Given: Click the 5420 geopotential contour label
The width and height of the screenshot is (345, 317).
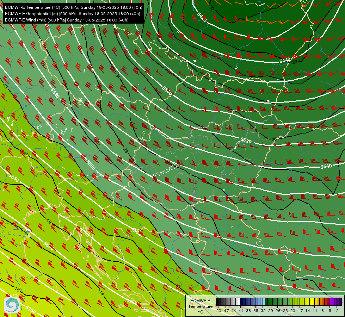Looking at the screenshot, I should click(202, 17).
